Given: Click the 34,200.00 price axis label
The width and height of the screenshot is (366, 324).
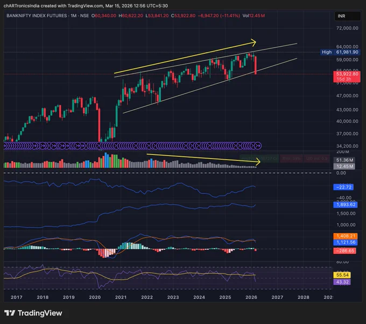Looking at the screenshot, I should pos(347,146).
